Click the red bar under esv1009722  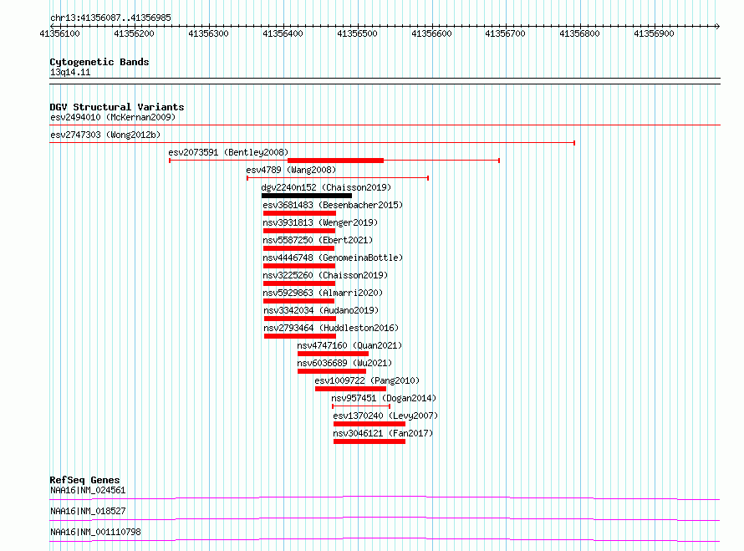(x=350, y=389)
